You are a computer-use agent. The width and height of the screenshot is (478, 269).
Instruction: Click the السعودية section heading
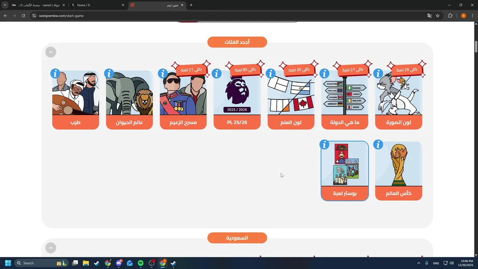click(237, 238)
